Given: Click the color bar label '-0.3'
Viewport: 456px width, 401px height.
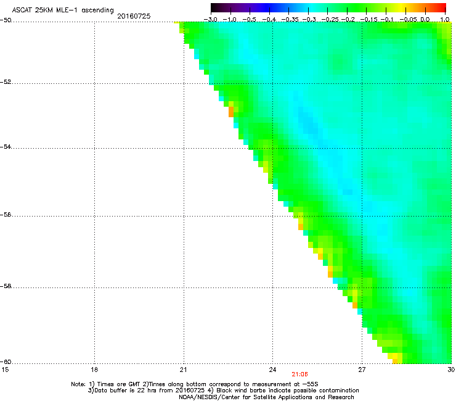Looking at the screenshot, I should coord(309,20).
